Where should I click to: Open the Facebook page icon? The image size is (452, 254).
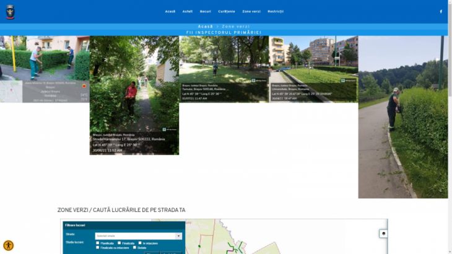point(441,11)
